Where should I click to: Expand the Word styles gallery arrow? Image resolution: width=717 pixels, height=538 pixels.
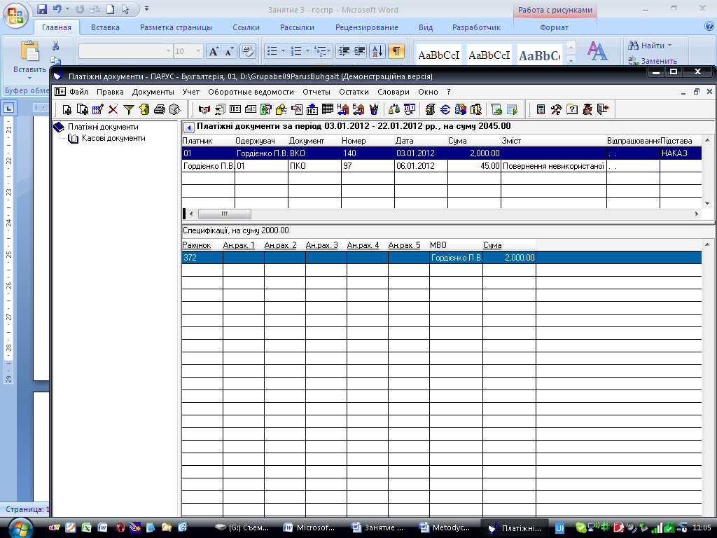tap(571, 60)
